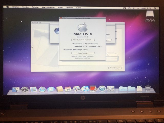Open Photo Booth from the Dock
The width and height of the screenshot is (164, 123).
click(x=94, y=89)
